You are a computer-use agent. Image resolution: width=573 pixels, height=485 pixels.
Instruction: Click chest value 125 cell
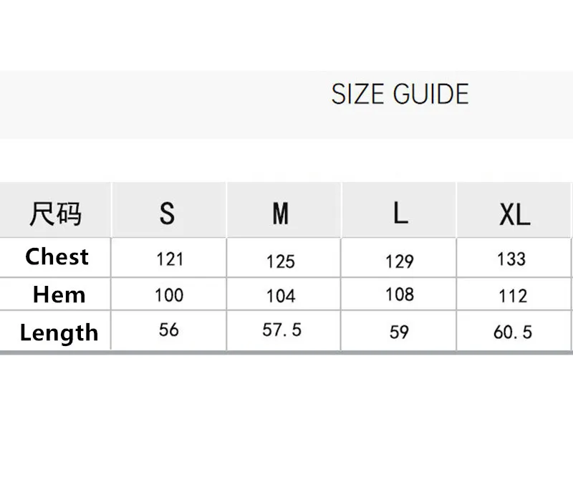pos(281,261)
